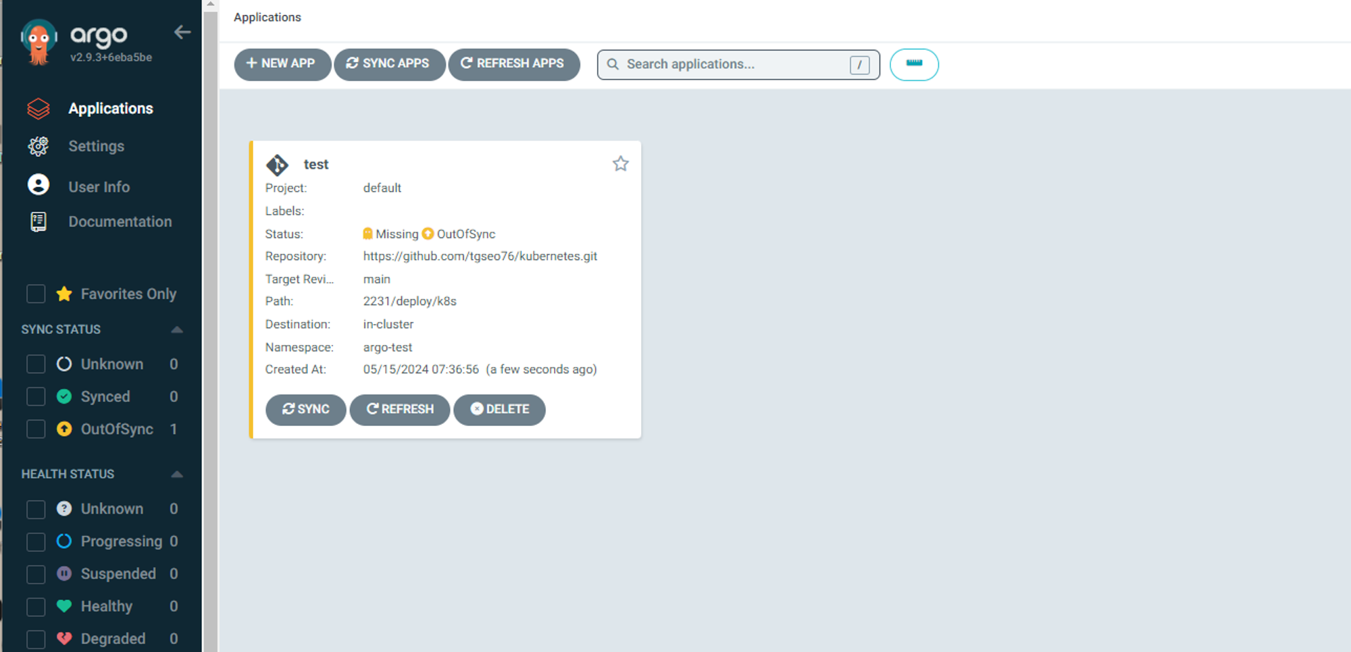Toggle the Favorites Only checkbox

click(36, 294)
